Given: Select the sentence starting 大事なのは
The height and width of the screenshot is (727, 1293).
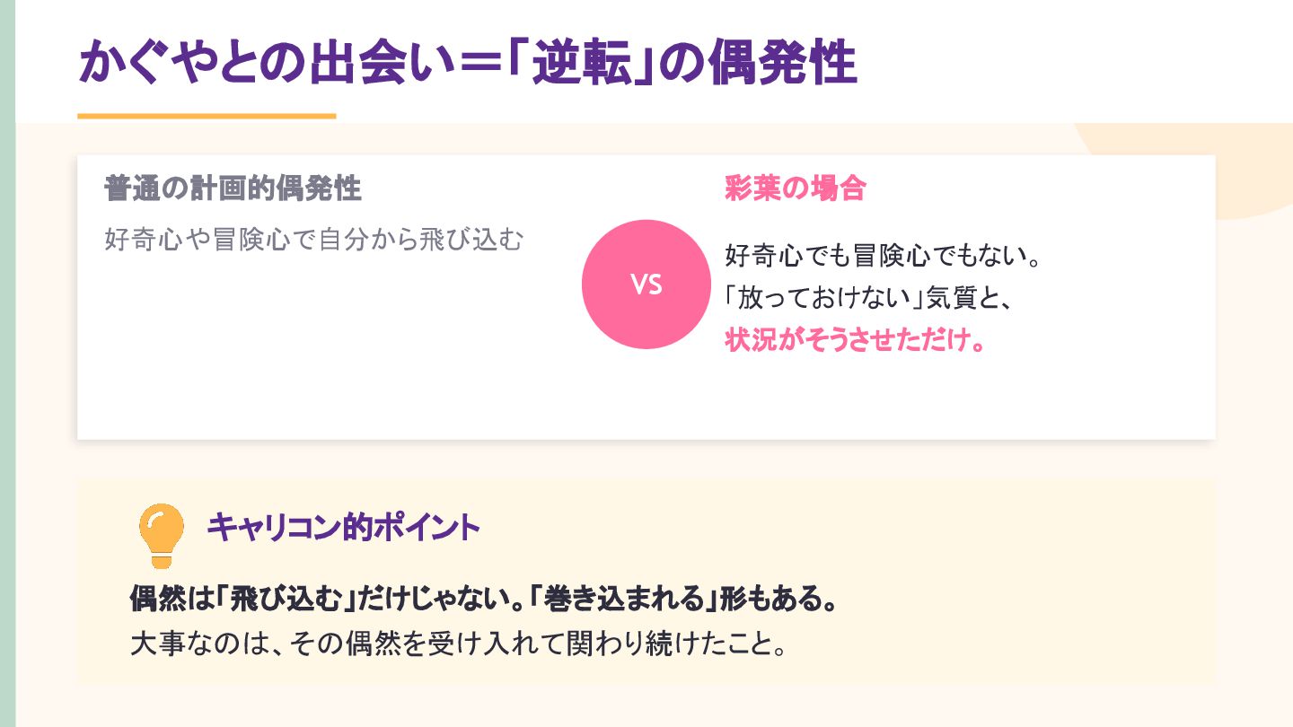Looking at the screenshot, I should point(458,644).
